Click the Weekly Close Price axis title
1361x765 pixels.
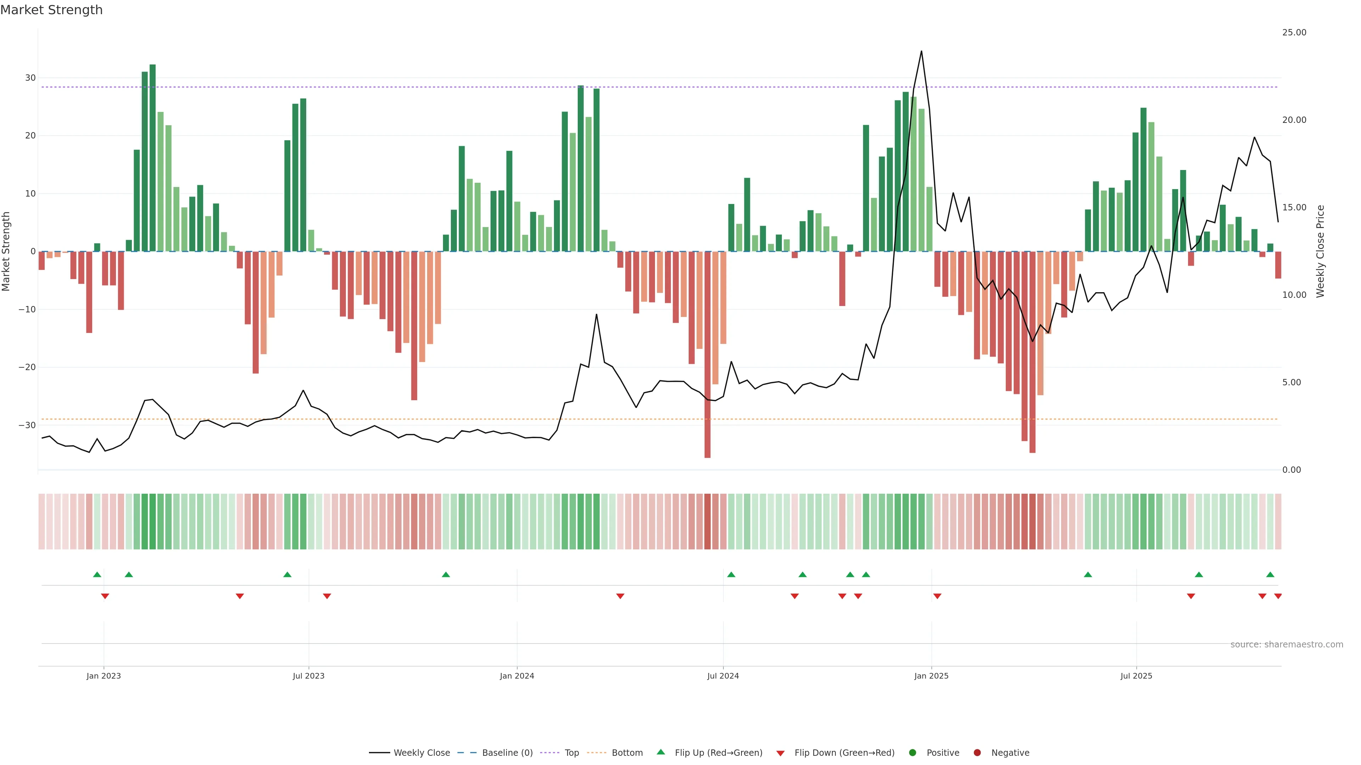coord(1320,251)
